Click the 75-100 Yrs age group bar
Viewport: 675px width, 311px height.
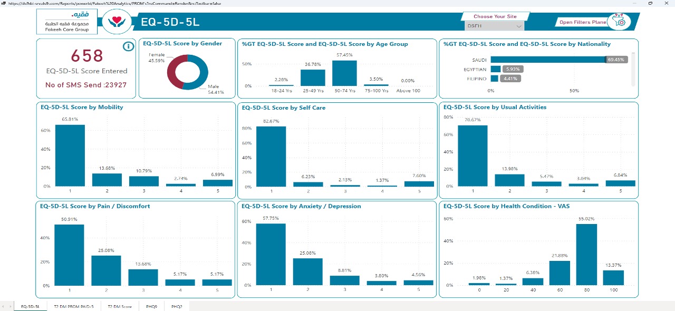tap(376, 85)
